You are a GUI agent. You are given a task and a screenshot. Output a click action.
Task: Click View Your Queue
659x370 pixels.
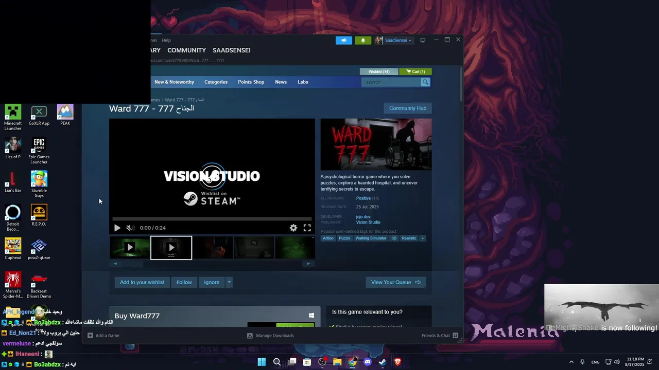(x=396, y=282)
